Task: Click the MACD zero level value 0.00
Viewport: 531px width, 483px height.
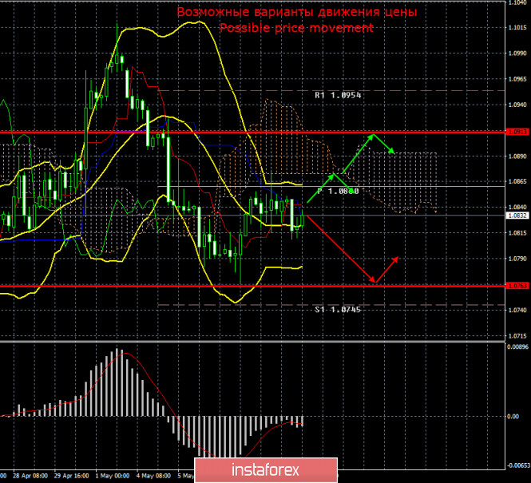Action: click(513, 416)
